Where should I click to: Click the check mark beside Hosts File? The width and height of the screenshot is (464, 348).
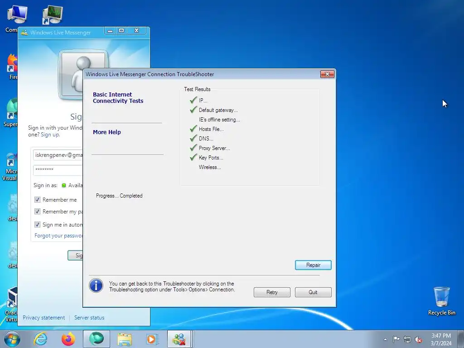(193, 128)
